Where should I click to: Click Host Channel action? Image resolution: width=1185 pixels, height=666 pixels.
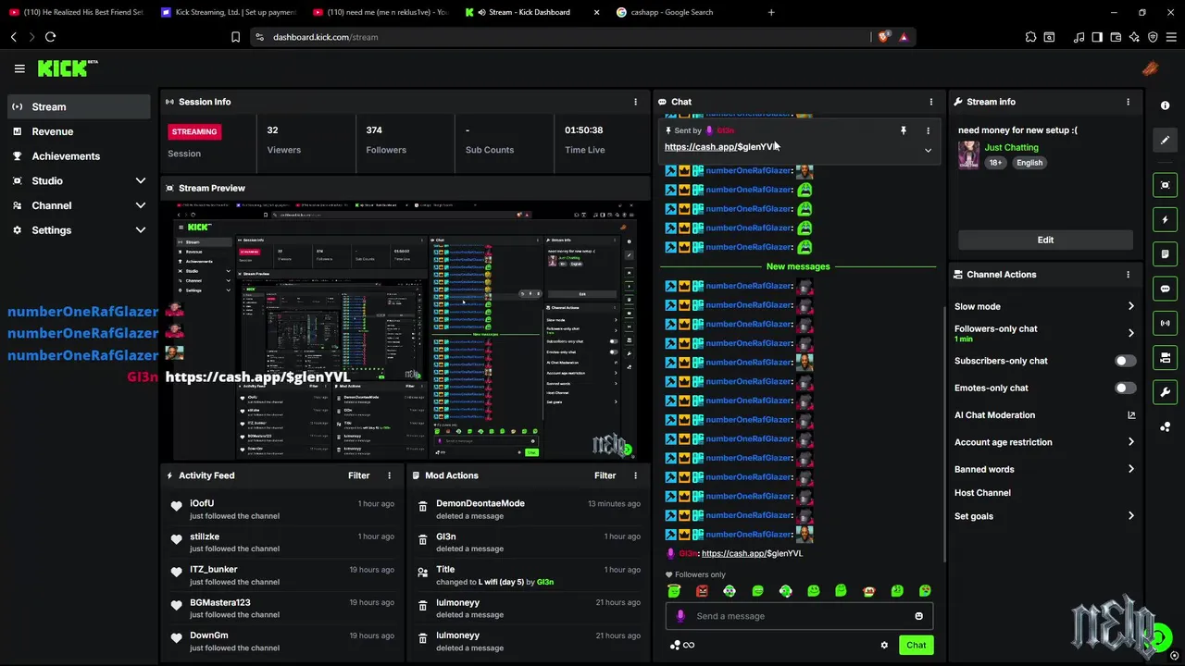pyautogui.click(x=982, y=493)
